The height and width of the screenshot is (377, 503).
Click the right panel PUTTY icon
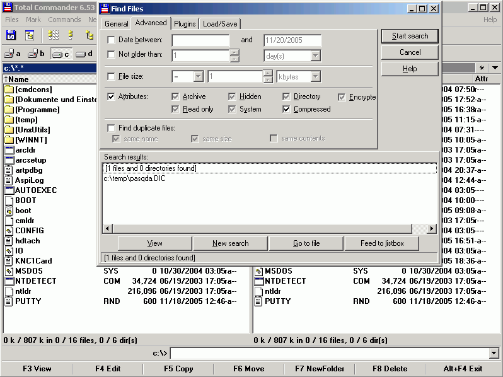pyautogui.click(x=258, y=301)
